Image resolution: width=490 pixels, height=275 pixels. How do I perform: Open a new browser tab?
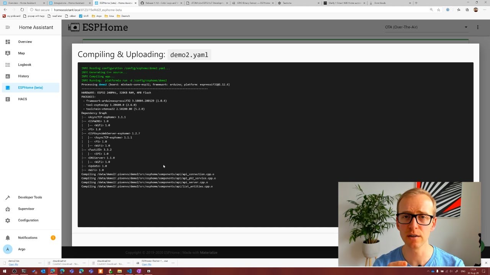click(x=416, y=3)
